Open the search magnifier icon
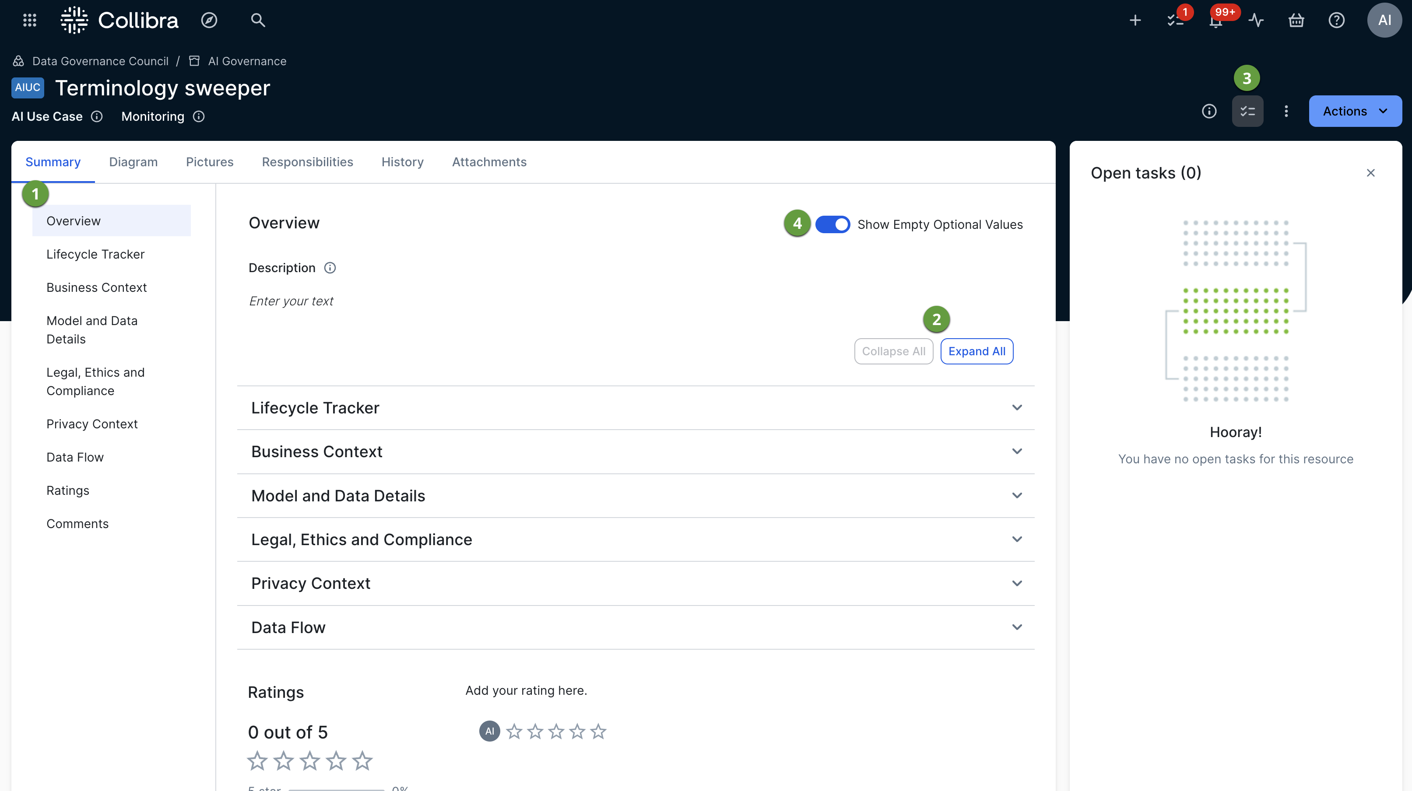 [258, 20]
